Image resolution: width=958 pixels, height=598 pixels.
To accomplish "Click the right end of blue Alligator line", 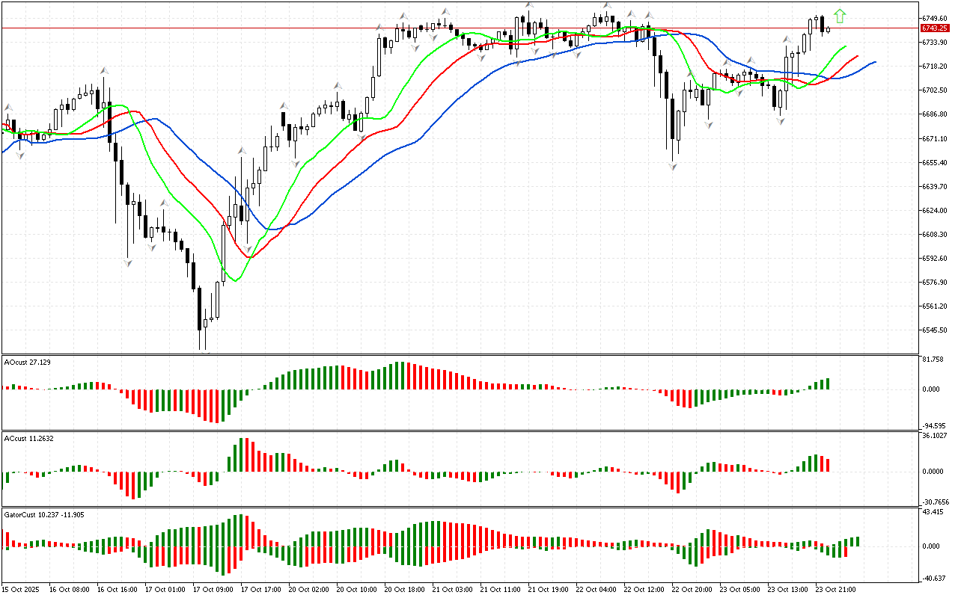I will 874,62.
